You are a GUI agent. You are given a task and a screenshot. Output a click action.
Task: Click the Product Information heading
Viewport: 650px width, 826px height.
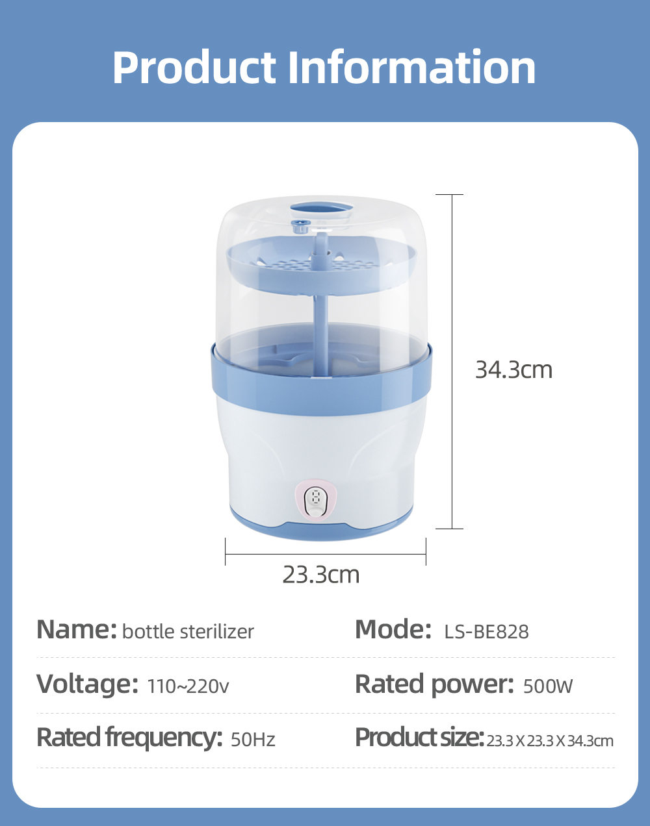(x=324, y=67)
